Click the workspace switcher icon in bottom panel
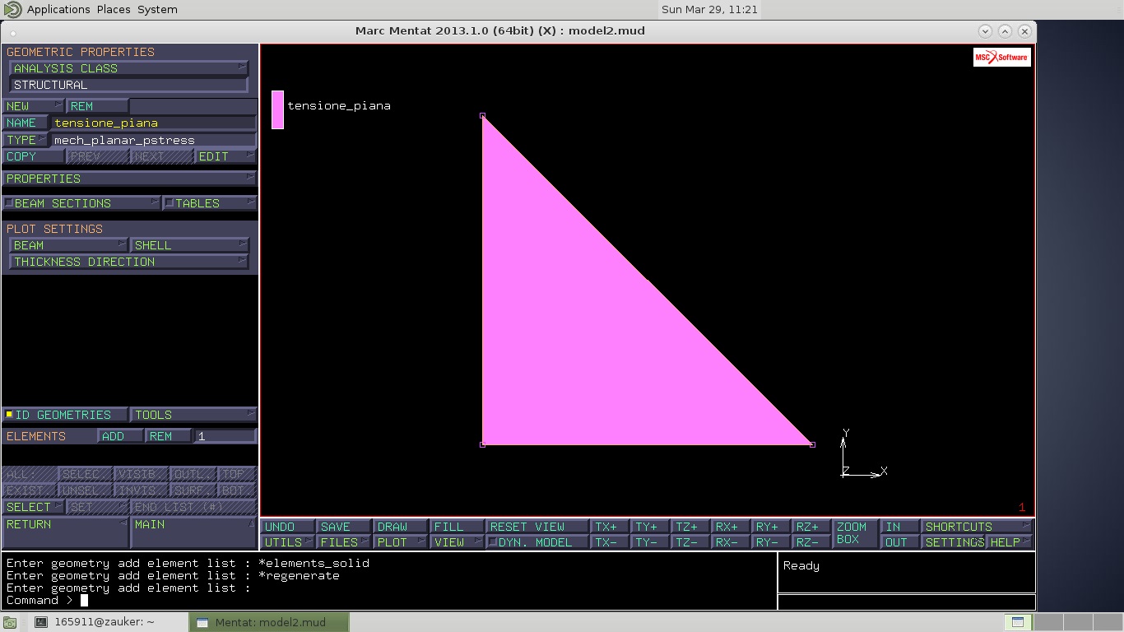The height and width of the screenshot is (632, 1124). click(1018, 622)
